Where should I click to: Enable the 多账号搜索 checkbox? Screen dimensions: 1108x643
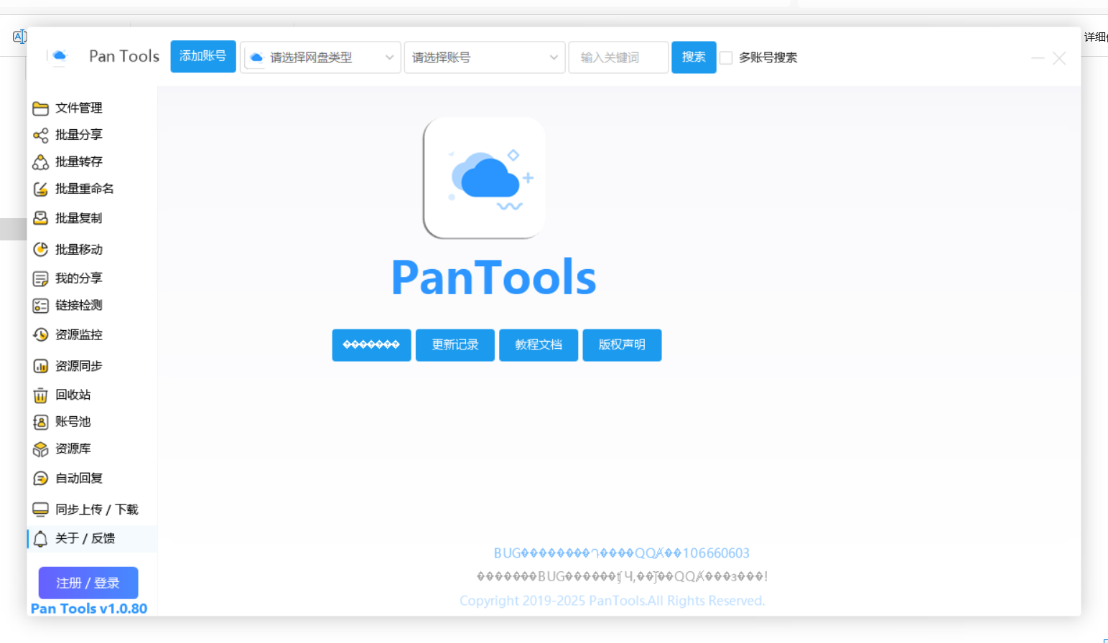point(726,57)
